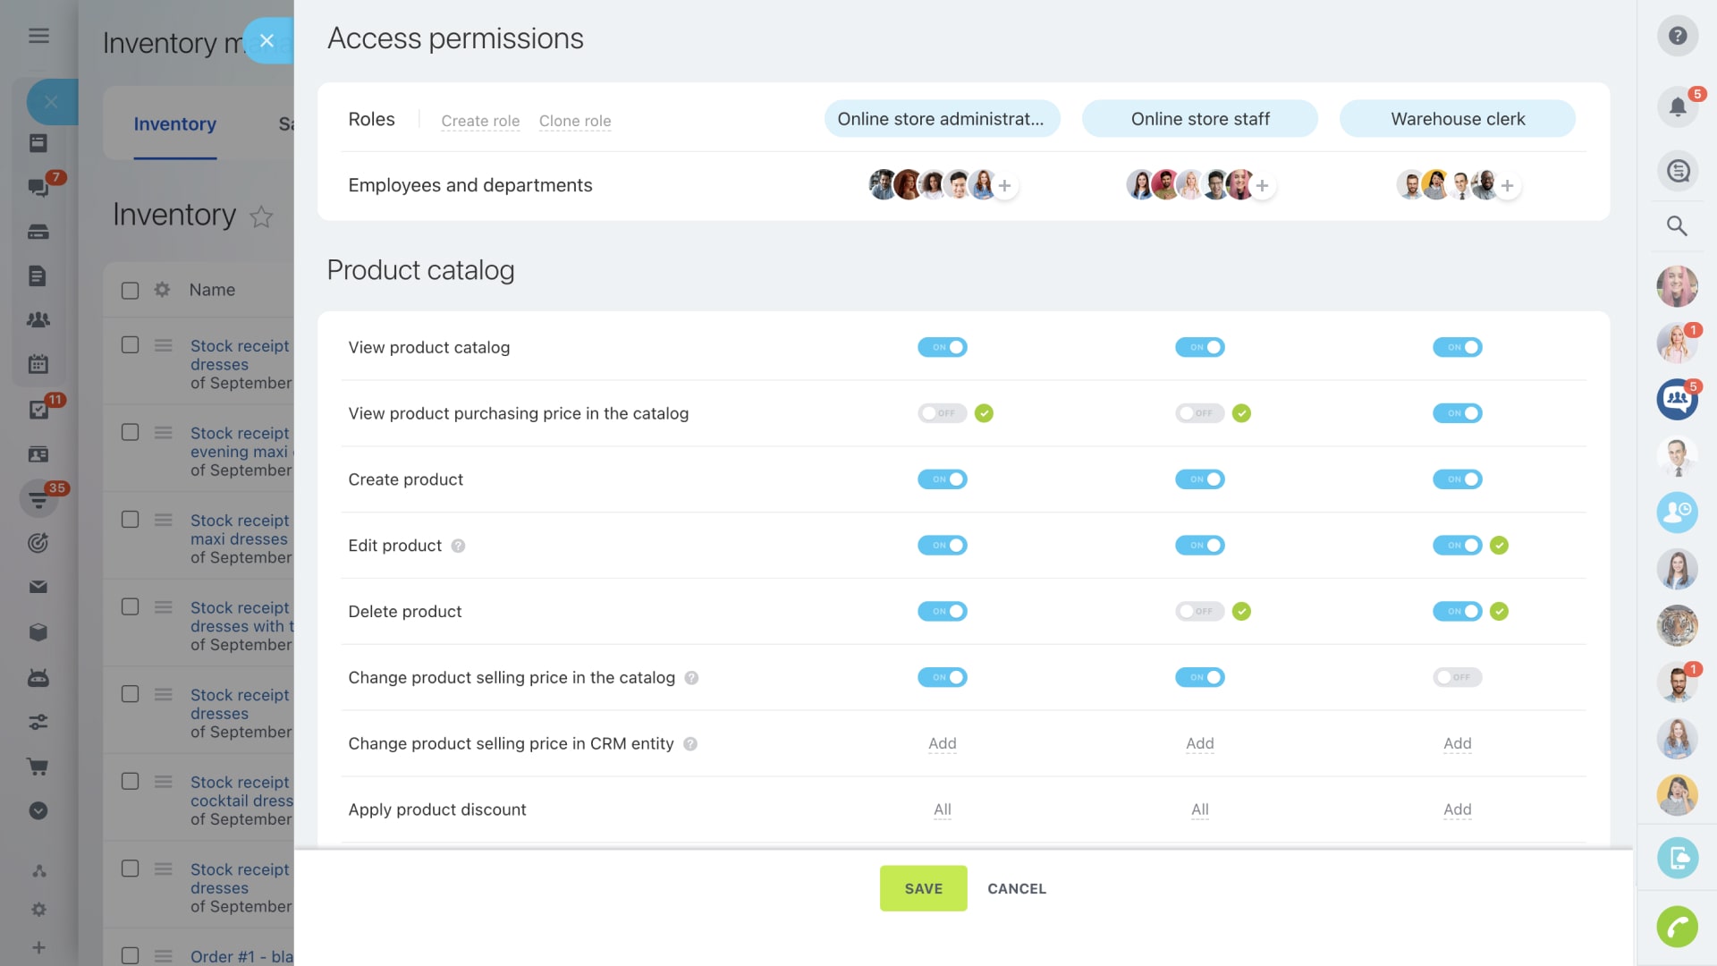This screenshot has width=1717, height=966.
Task: Open the help question mark icon
Action: pyautogui.click(x=1678, y=36)
